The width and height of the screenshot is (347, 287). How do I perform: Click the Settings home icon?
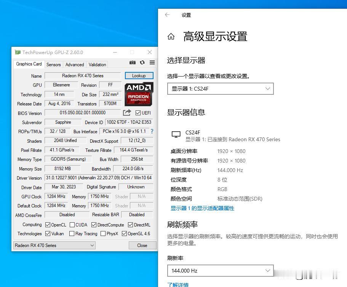(171, 36)
